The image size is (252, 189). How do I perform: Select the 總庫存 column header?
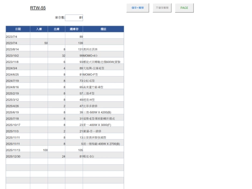(x=74, y=29)
